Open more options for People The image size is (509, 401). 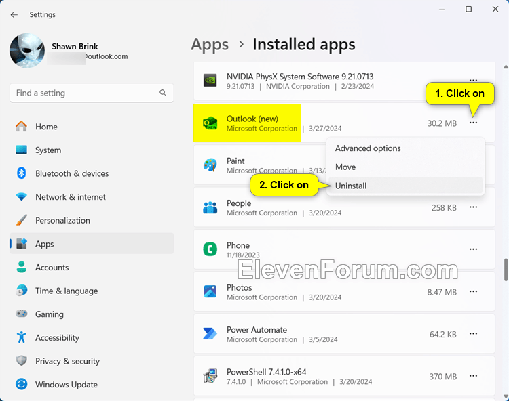[x=473, y=207]
